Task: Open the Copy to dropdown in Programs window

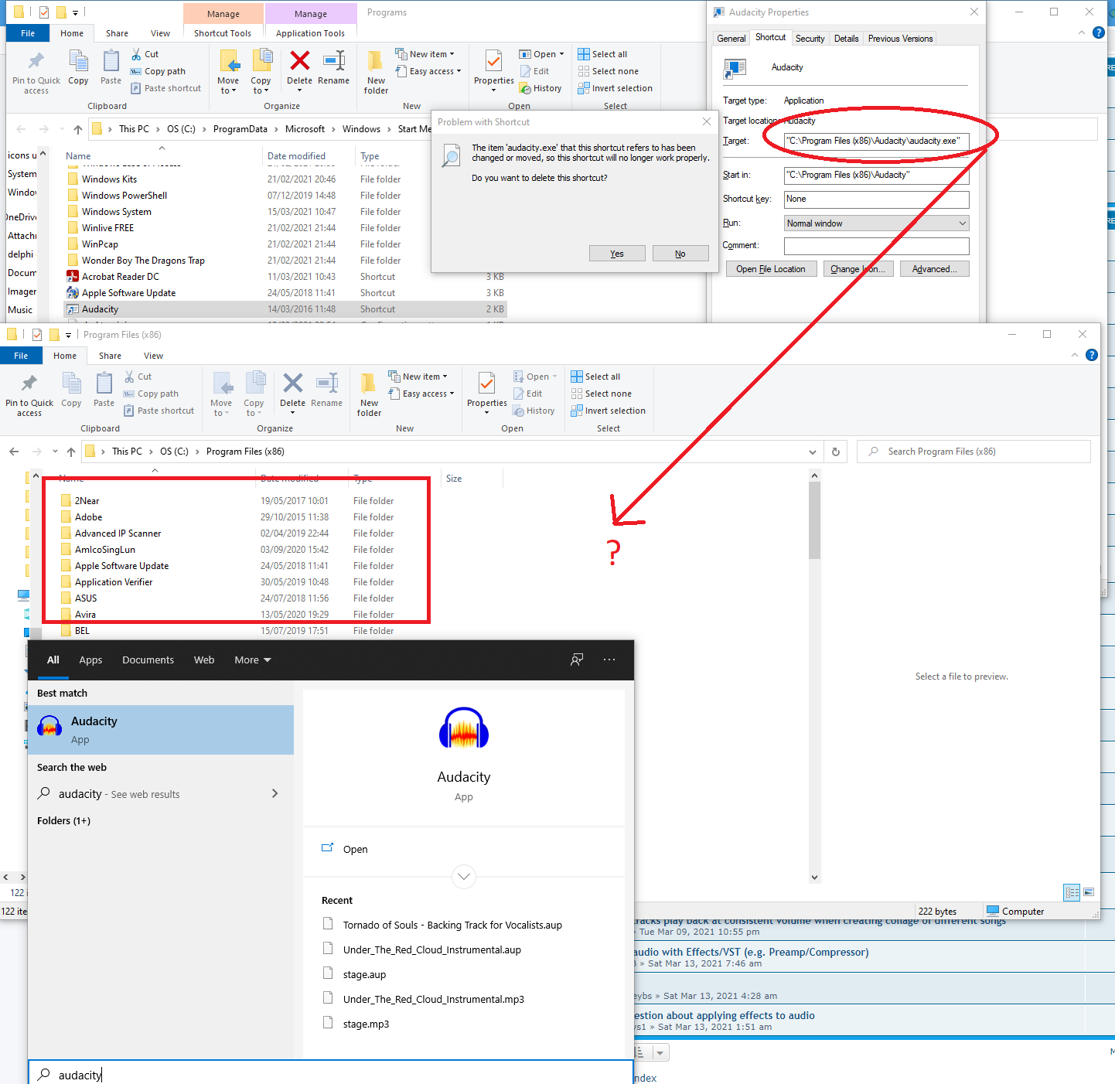Action: [x=261, y=86]
